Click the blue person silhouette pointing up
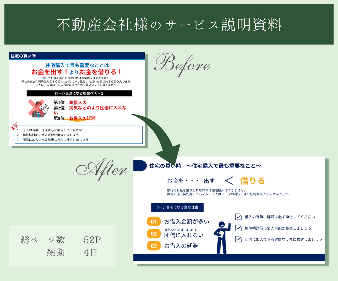 222,237
